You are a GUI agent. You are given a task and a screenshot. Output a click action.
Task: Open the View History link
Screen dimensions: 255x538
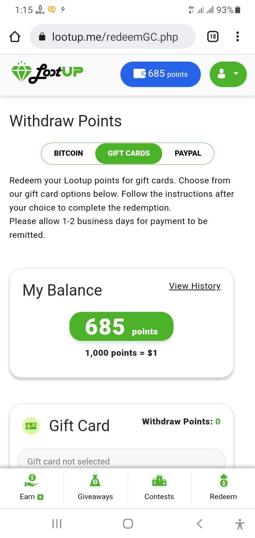click(x=195, y=286)
